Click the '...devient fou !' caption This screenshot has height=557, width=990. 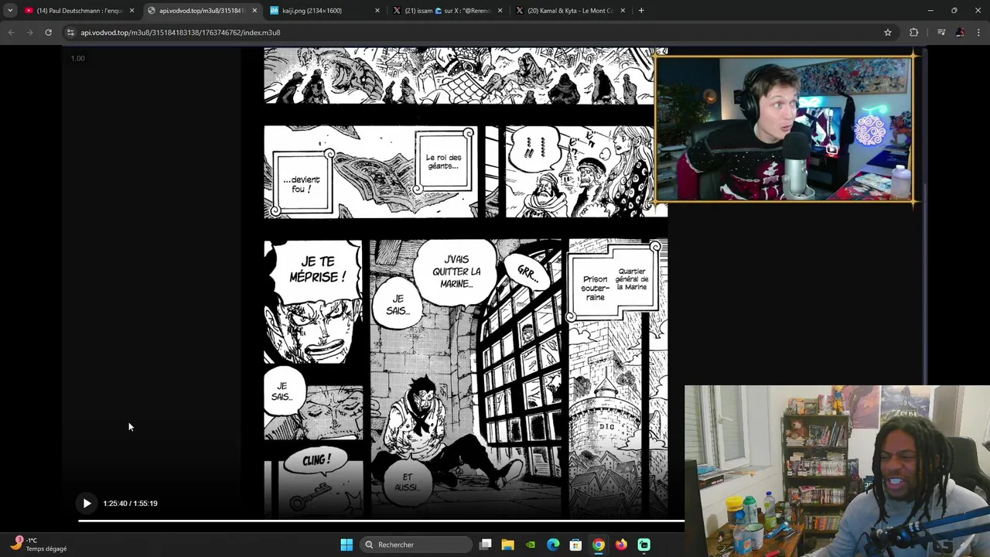tap(301, 183)
